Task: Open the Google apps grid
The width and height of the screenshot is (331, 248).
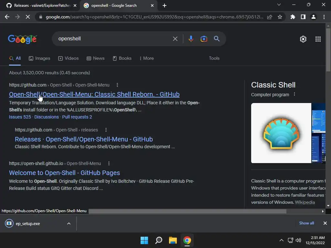Action: pyautogui.click(x=318, y=39)
